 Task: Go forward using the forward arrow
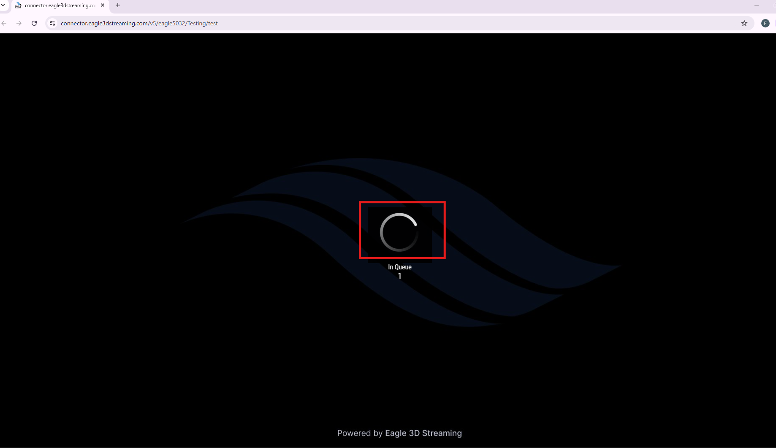pos(19,23)
